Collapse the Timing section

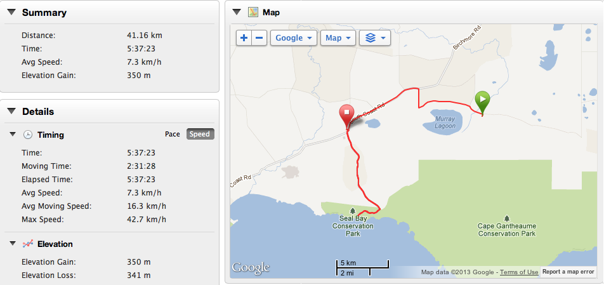[x=12, y=135]
